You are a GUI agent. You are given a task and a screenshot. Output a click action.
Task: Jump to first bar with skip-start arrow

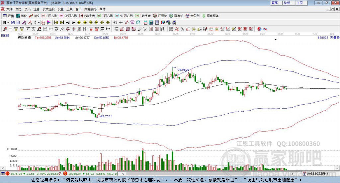56,23
